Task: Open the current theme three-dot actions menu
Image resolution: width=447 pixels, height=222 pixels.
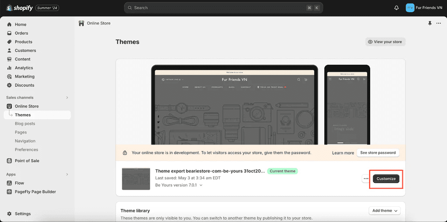Action: [366, 178]
